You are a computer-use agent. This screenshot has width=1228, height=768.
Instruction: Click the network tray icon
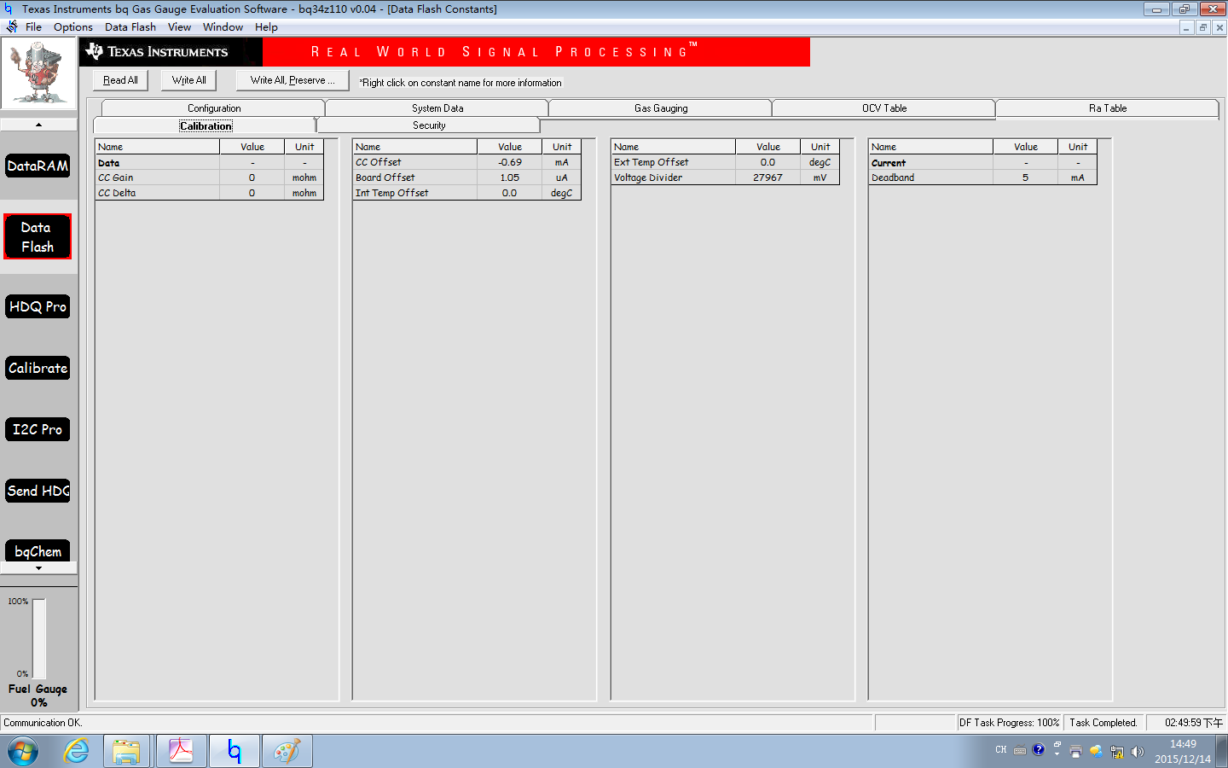[x=1117, y=752]
